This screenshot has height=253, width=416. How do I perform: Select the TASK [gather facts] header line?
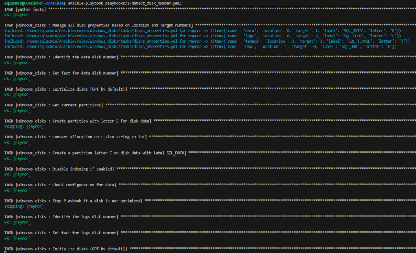(25, 9)
